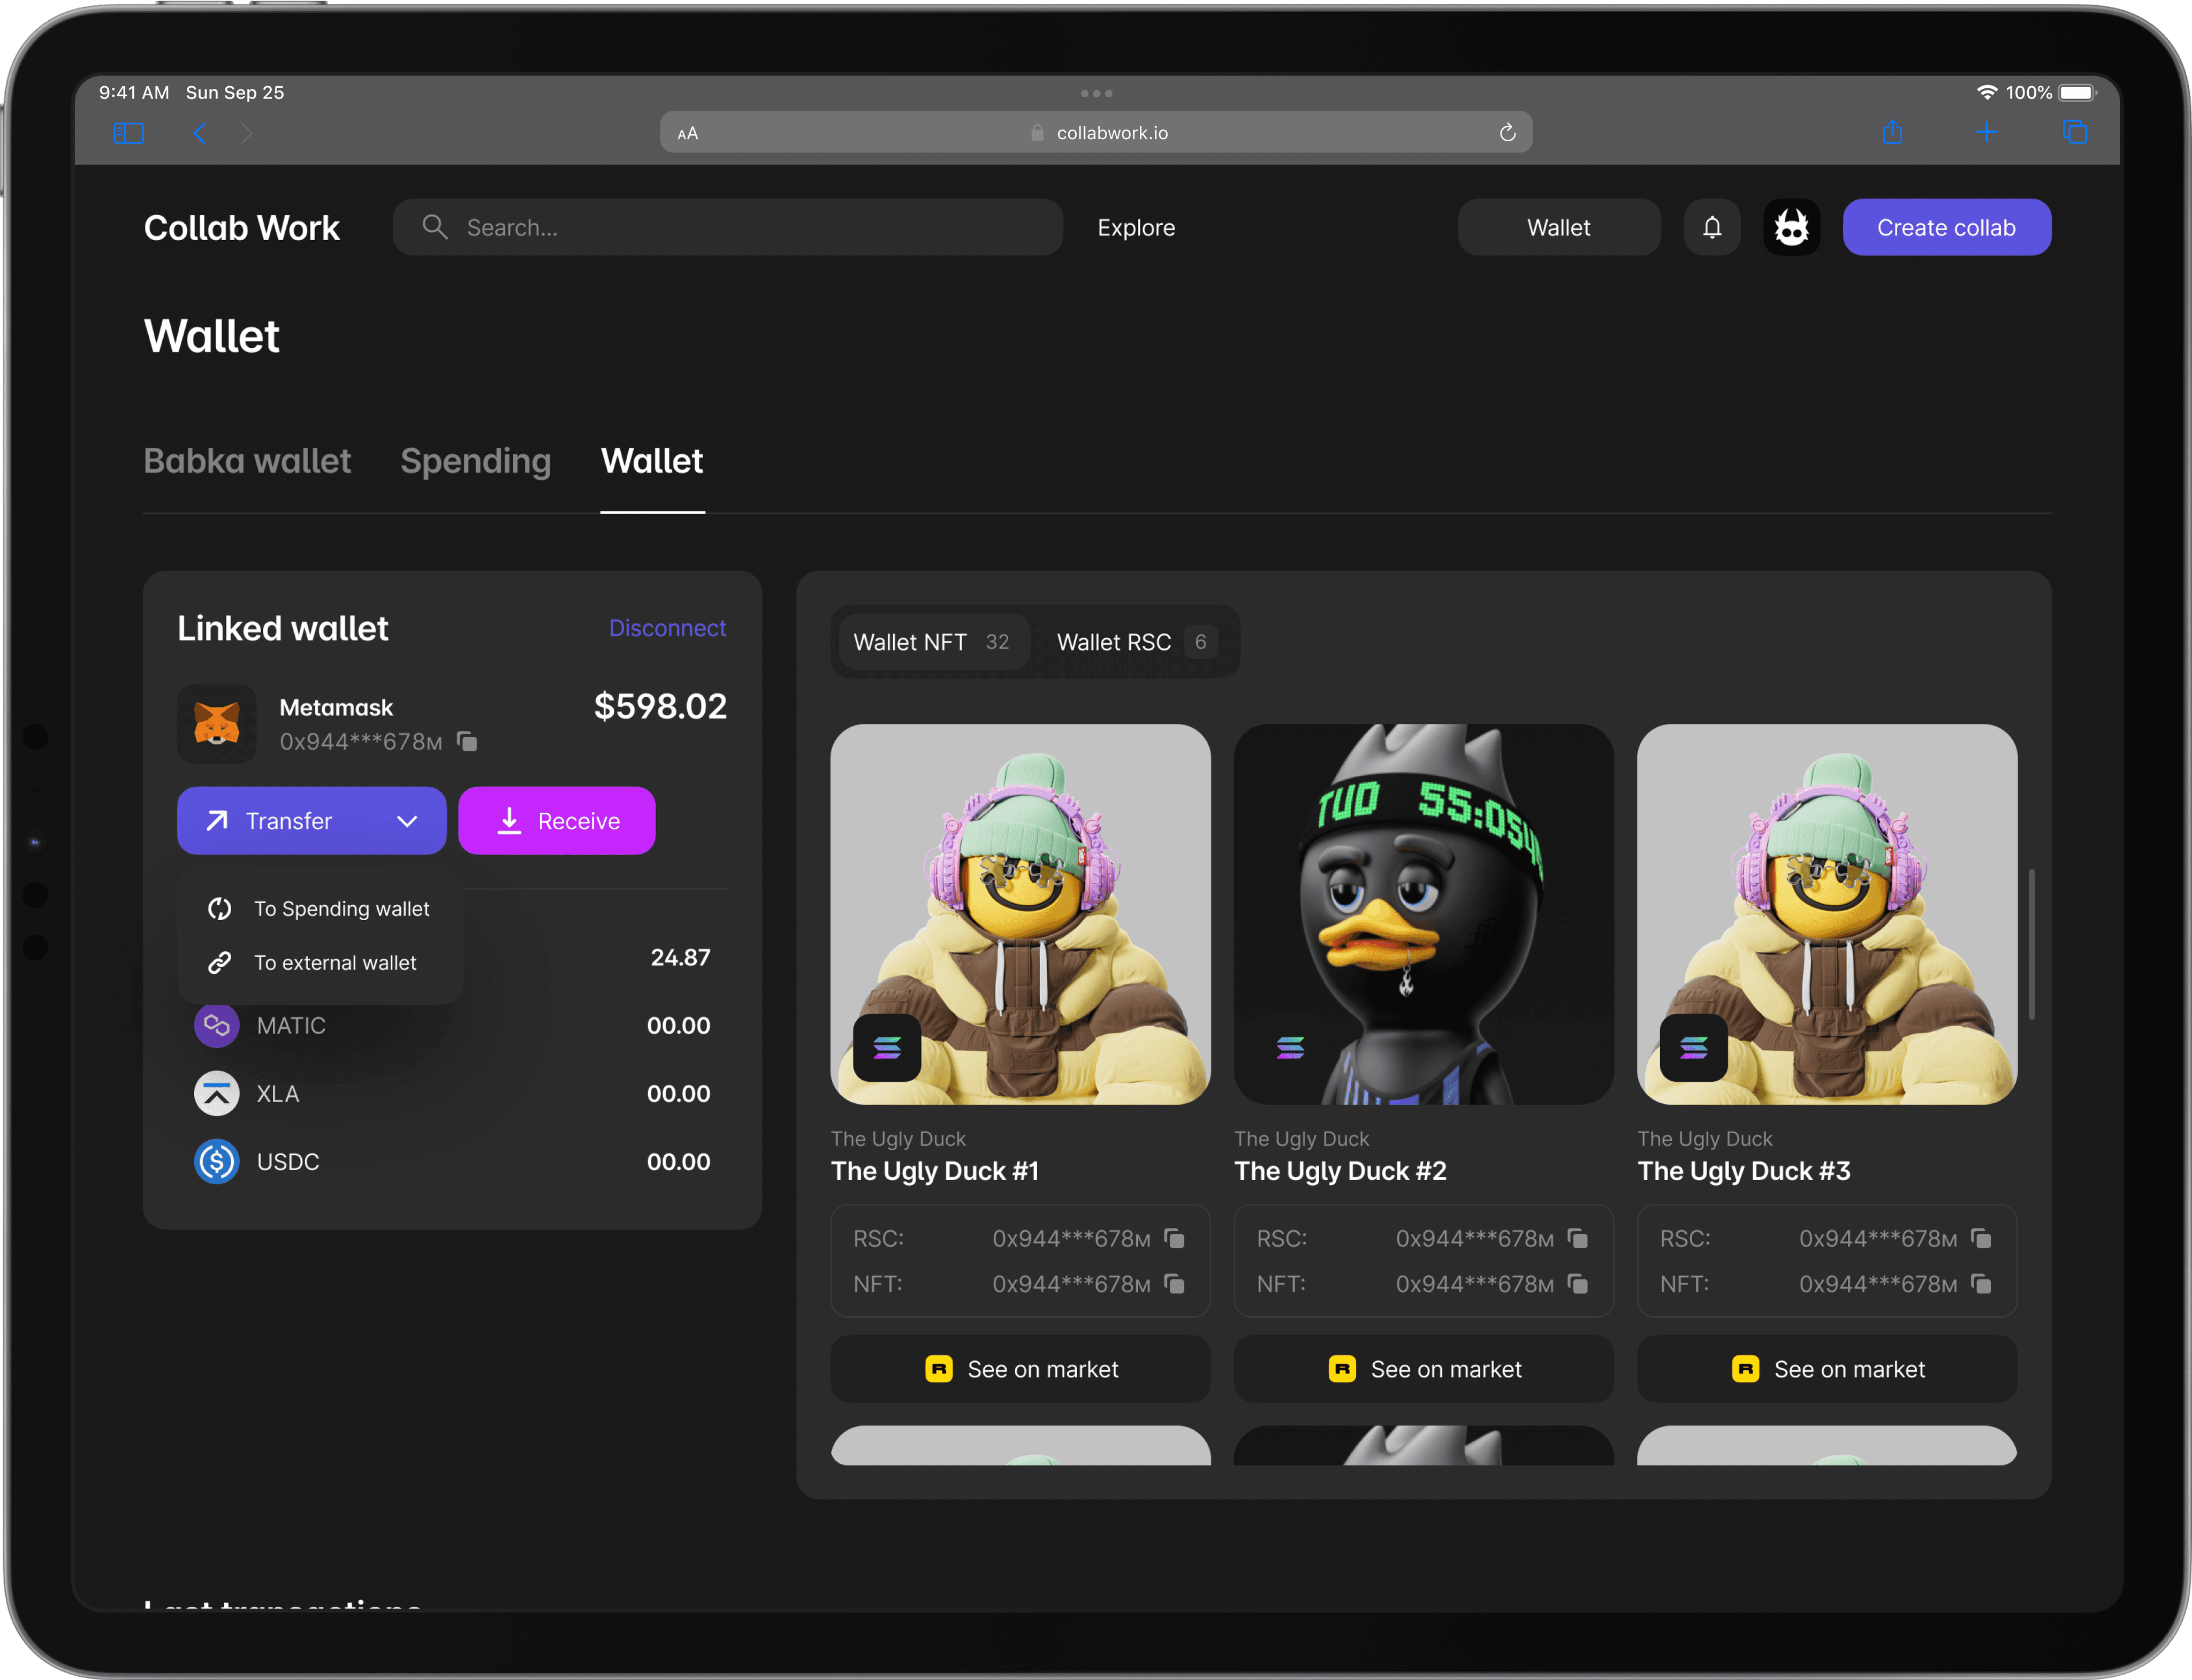Expand the Transfer dropdown chevron
This screenshot has height=1680, width=2192.
point(407,821)
